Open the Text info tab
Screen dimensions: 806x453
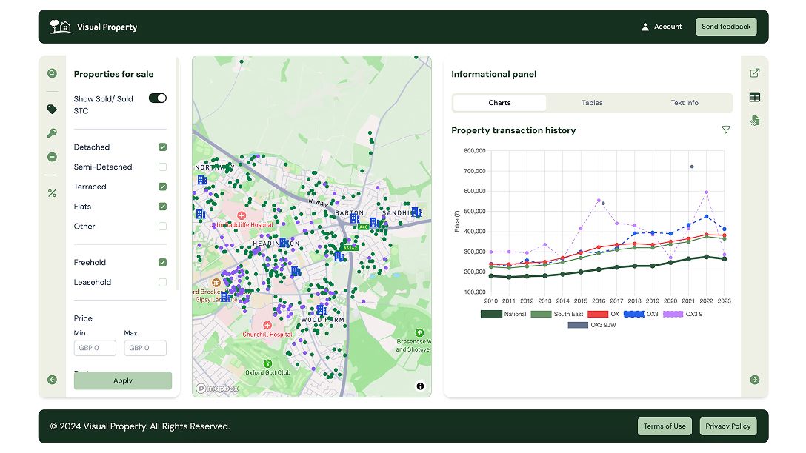[x=685, y=103]
